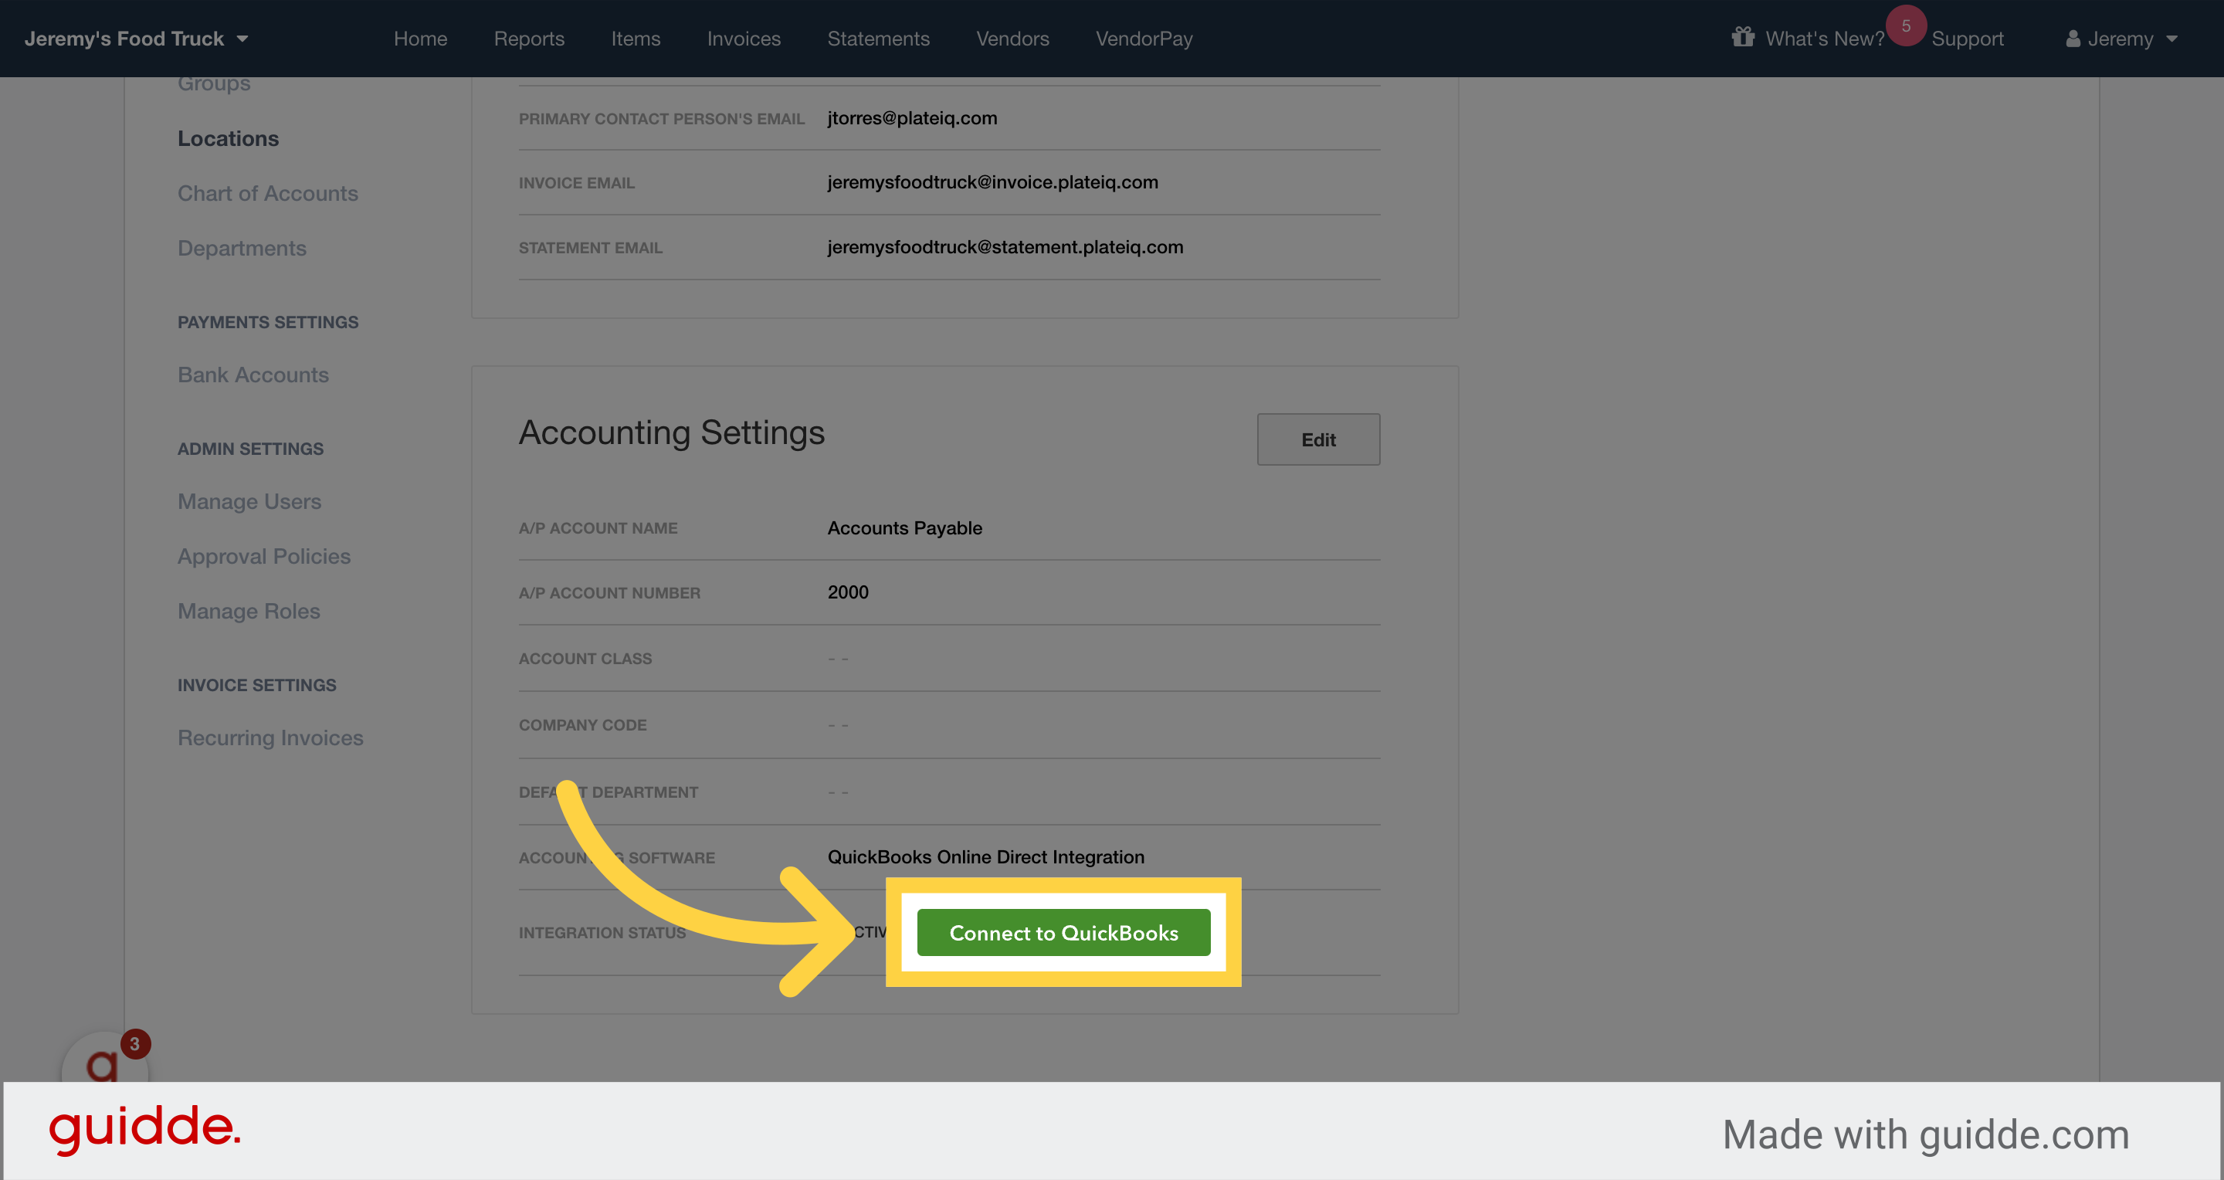Click the ACCOUNT CLASS field label
The height and width of the screenshot is (1180, 2224).
coord(585,659)
